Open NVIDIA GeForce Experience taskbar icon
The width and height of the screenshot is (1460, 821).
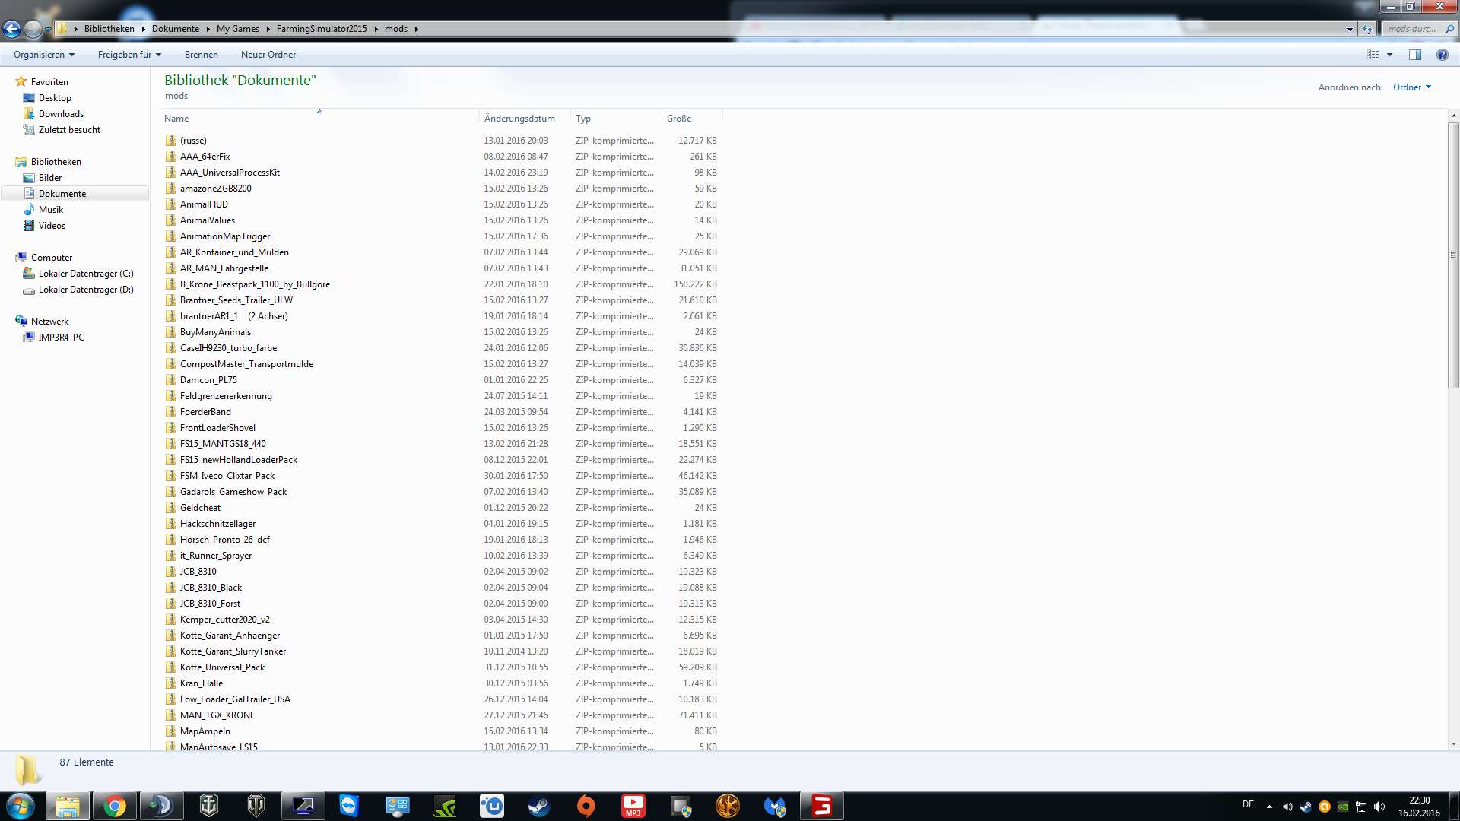445,806
